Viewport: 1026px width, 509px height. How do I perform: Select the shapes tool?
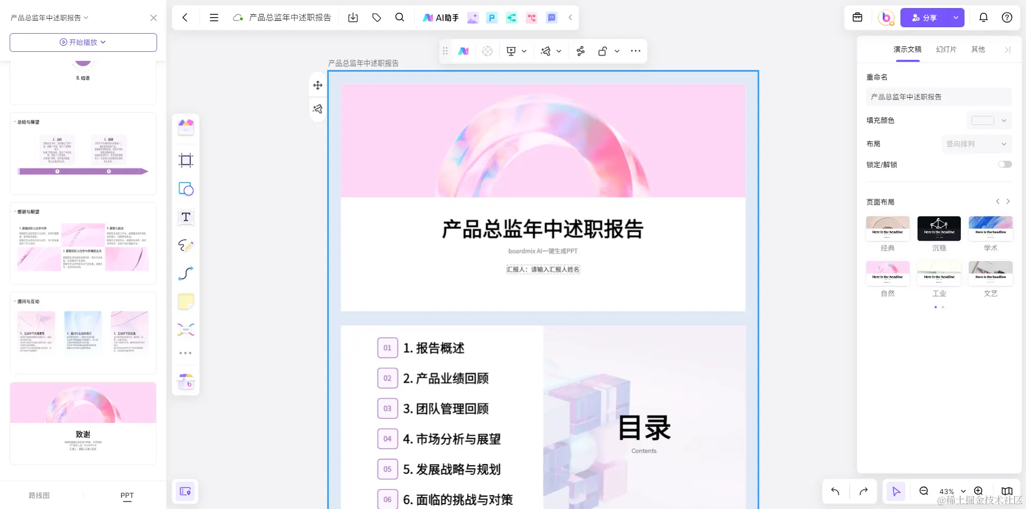pyautogui.click(x=186, y=189)
